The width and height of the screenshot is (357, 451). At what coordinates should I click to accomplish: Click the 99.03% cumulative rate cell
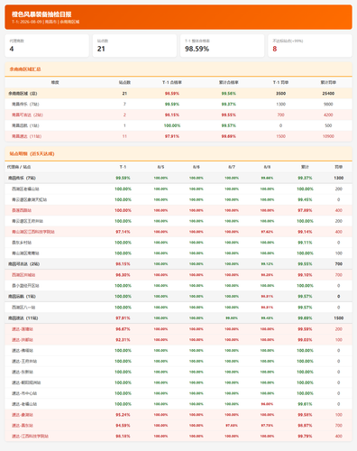click(x=305, y=340)
